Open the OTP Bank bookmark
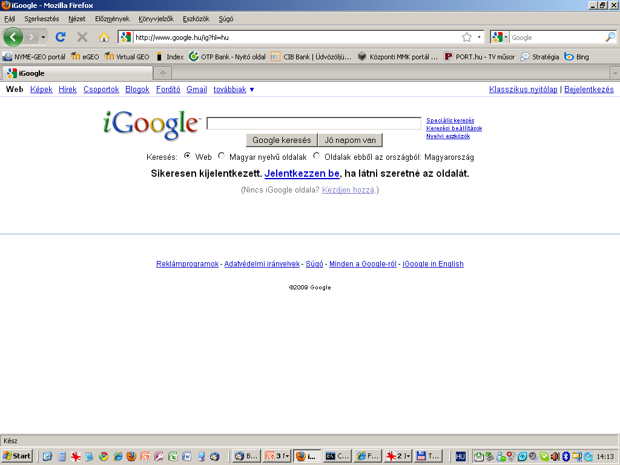 (228, 56)
